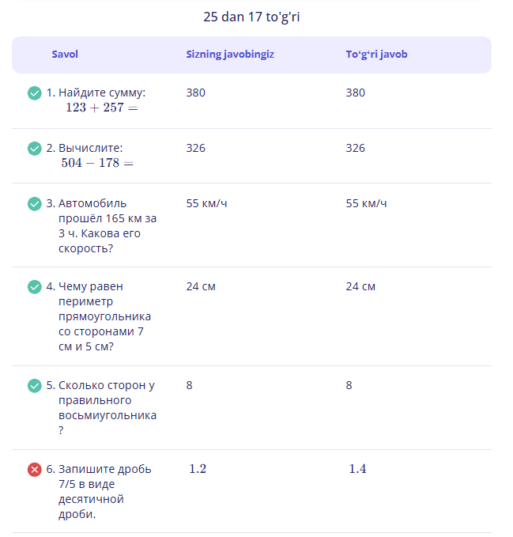Click the formula 504 − 178
The width and height of the screenshot is (513, 537).
(97, 164)
